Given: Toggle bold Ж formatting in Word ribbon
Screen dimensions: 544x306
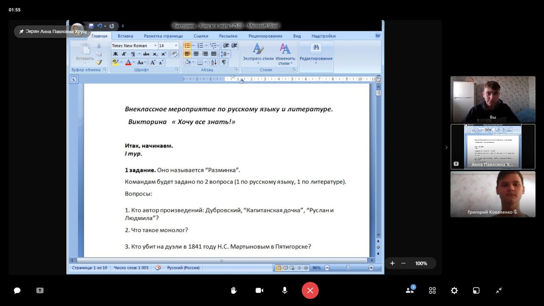Looking at the screenshot, I should (115, 54).
